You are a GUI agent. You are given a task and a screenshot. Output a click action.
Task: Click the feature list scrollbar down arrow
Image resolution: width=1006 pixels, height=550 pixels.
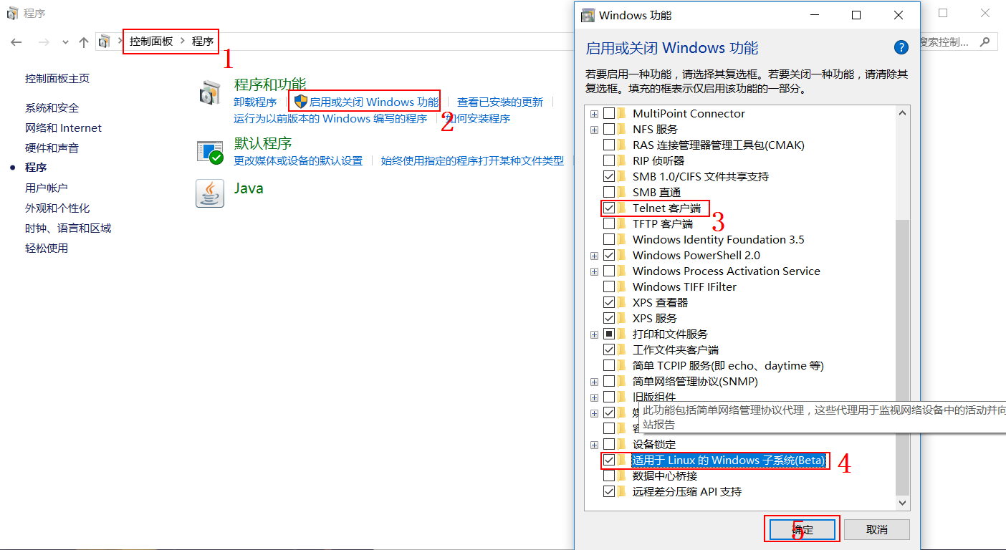tap(902, 503)
